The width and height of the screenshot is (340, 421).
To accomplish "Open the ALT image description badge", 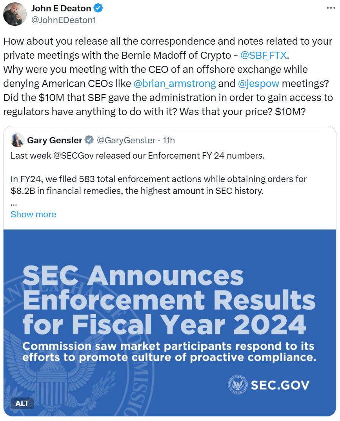I will (22, 403).
